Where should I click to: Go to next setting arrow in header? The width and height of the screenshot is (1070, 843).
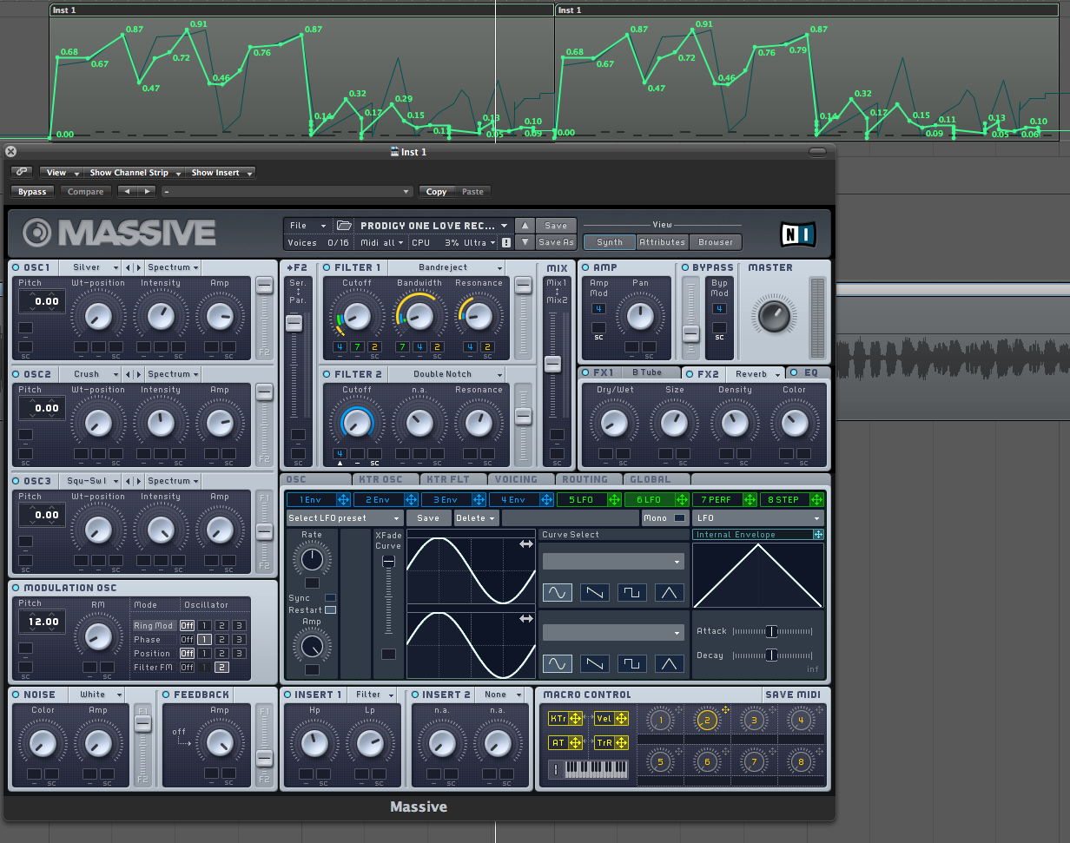(147, 192)
